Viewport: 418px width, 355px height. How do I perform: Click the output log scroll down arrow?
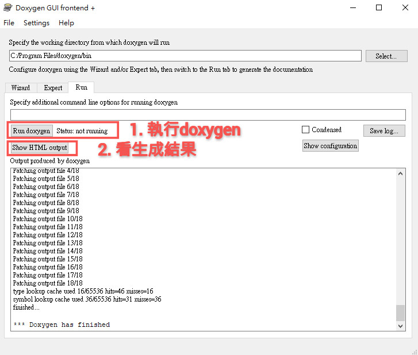(400, 326)
